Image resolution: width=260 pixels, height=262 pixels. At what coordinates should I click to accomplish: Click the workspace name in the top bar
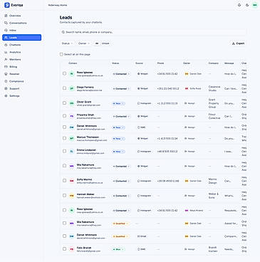tap(58, 5)
